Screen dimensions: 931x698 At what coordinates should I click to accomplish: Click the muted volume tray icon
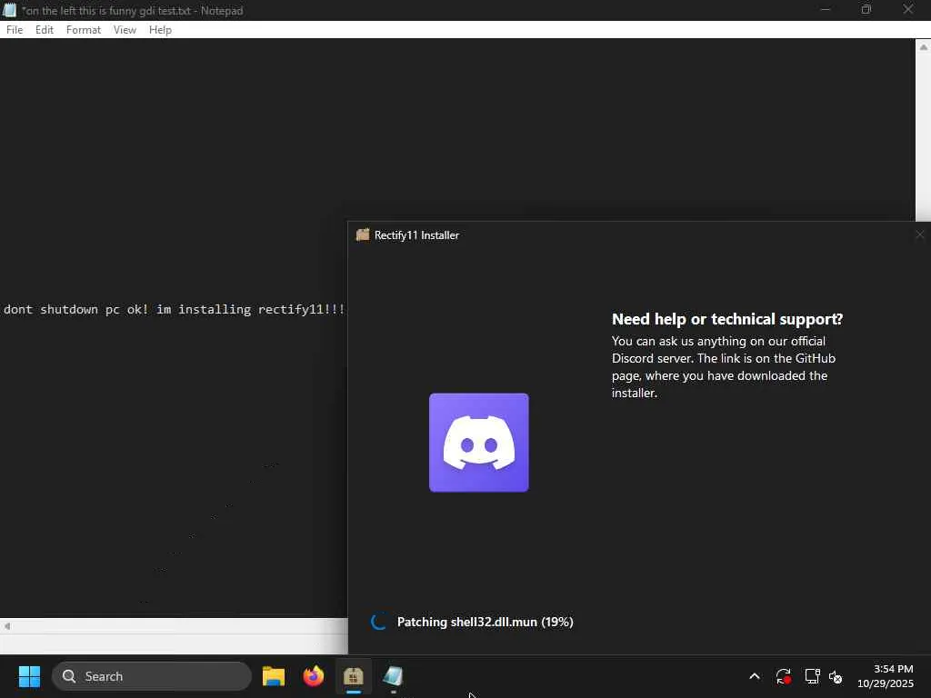[x=836, y=676]
